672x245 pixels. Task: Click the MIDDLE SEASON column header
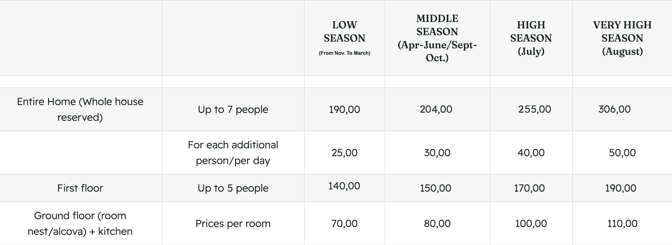tap(437, 38)
